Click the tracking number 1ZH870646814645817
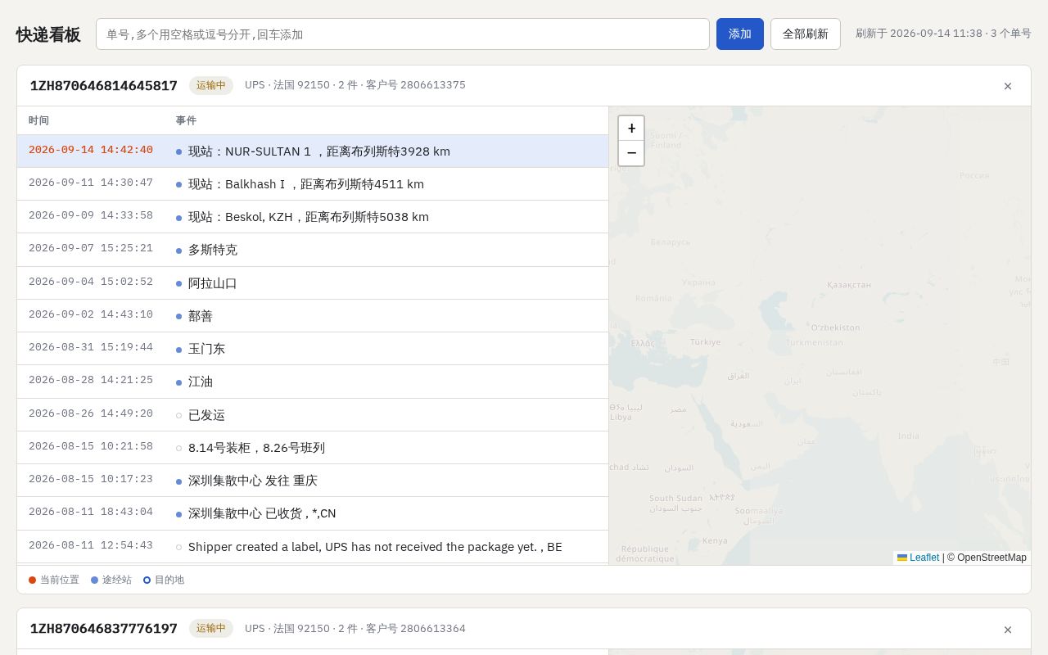This screenshot has height=655, width=1048. tap(104, 86)
